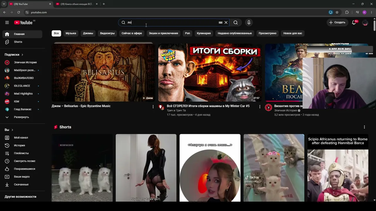Expand the Подписки section header

[x=14, y=55]
